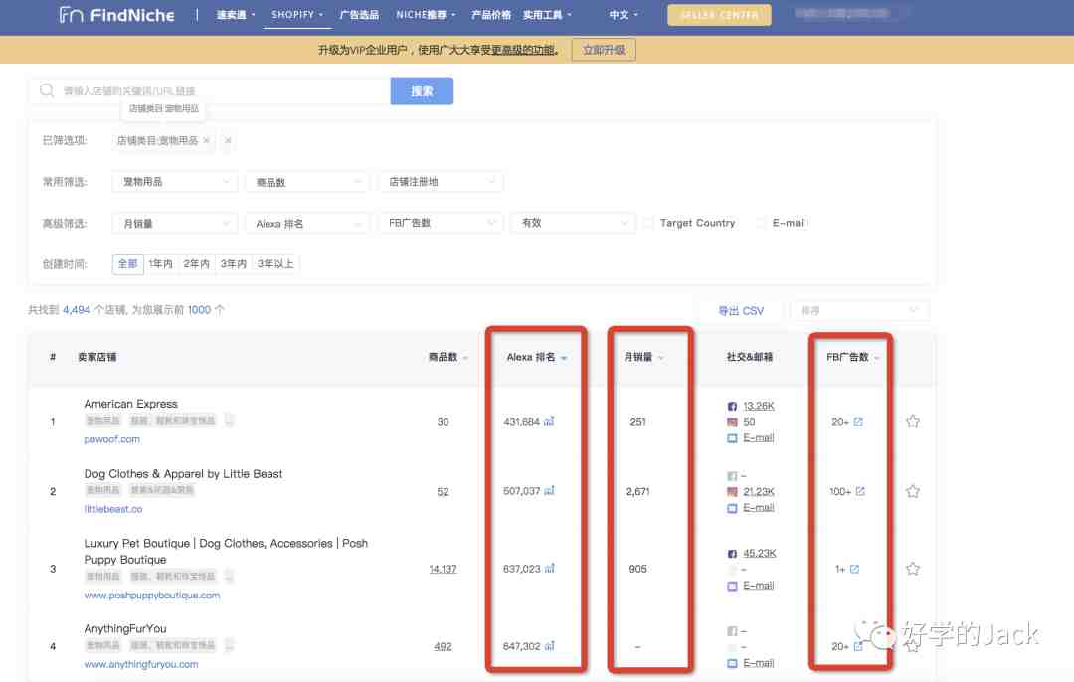1074x682 pixels.
Task: Open the 实用工具 nav menu
Action: (547, 14)
